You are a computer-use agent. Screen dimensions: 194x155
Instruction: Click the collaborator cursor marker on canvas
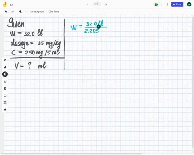99,27
